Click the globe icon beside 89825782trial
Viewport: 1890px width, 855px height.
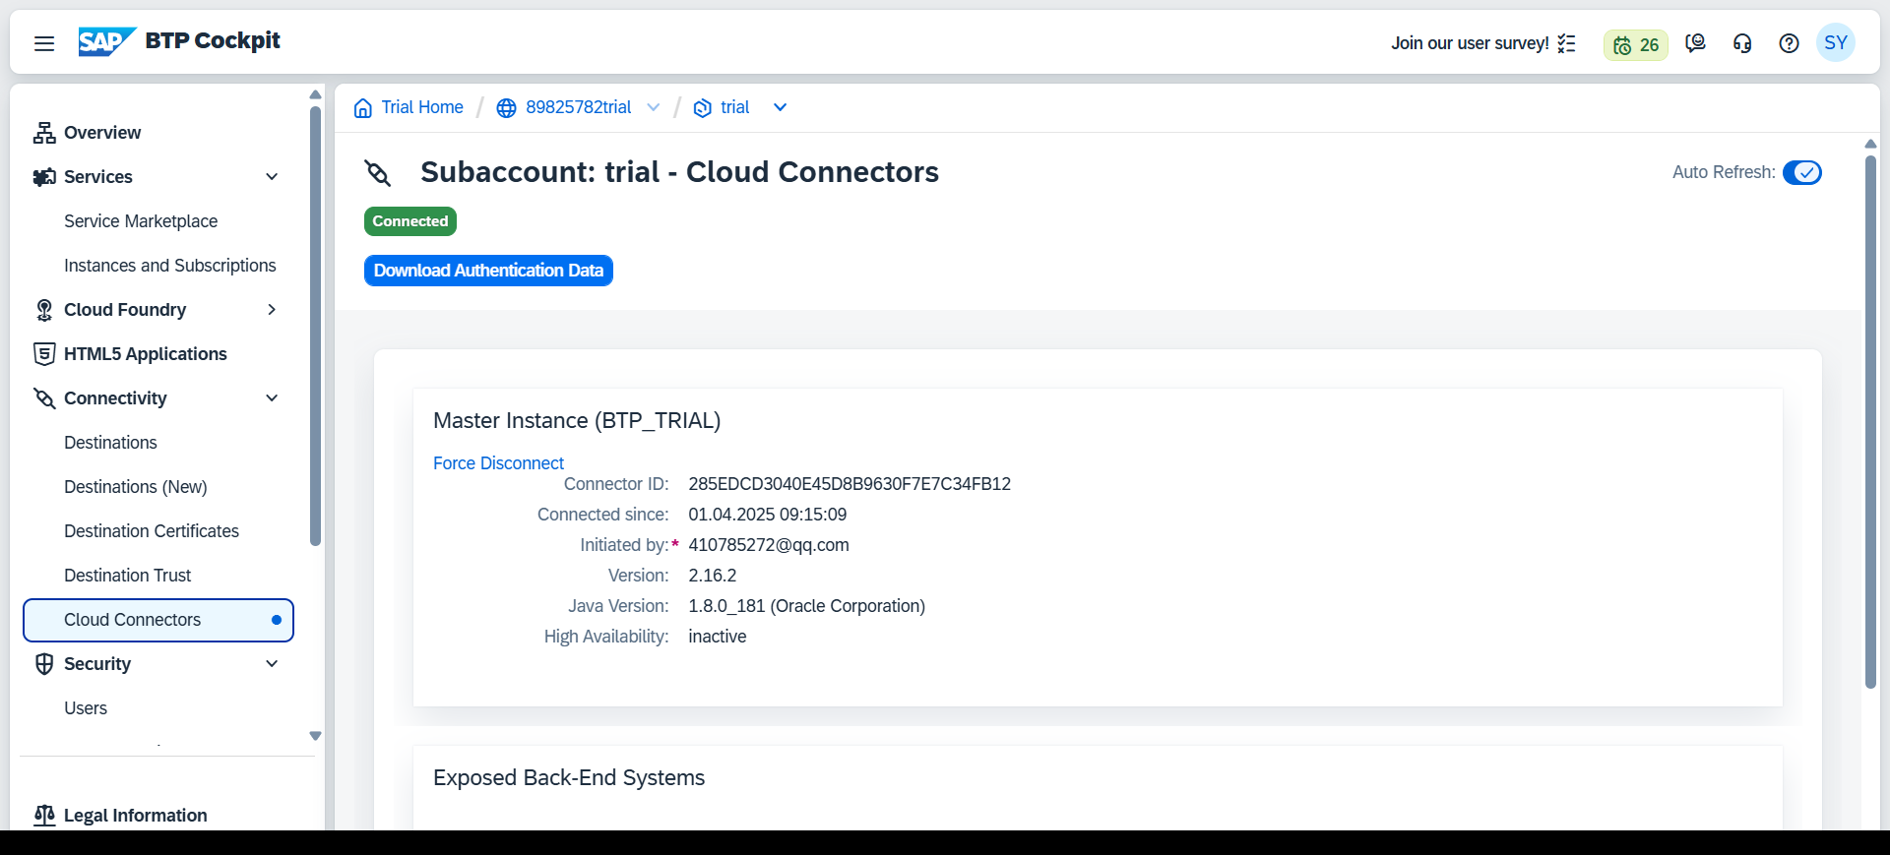coord(506,108)
